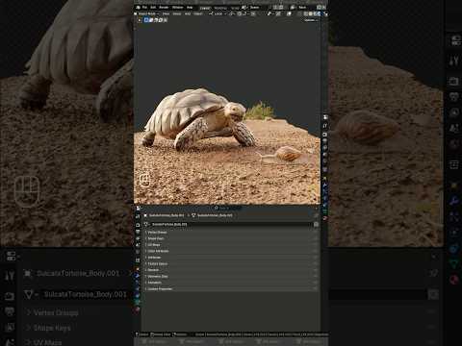Click the select tool icon in the tool settings
The width and height of the screenshot is (462, 346).
click(140, 20)
